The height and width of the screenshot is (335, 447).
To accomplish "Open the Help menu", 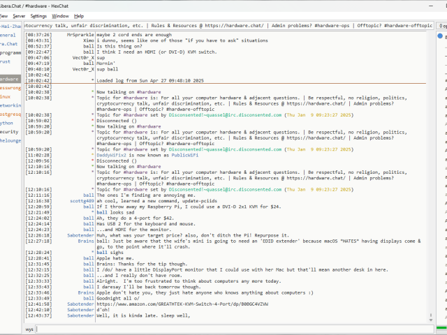I will [79, 15].
